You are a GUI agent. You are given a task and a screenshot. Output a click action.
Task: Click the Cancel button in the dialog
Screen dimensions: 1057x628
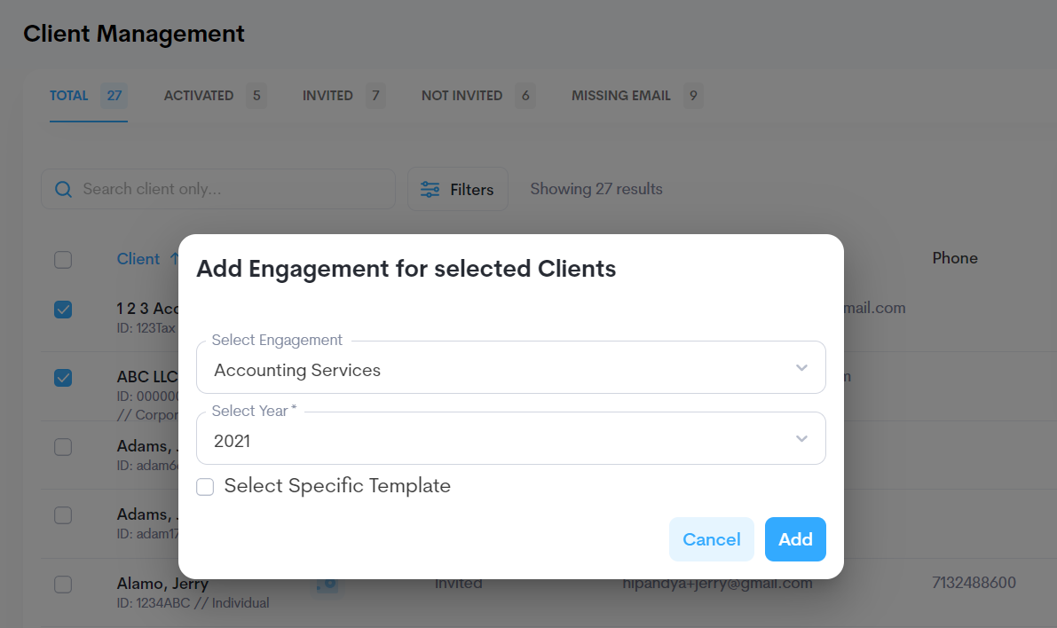point(712,539)
